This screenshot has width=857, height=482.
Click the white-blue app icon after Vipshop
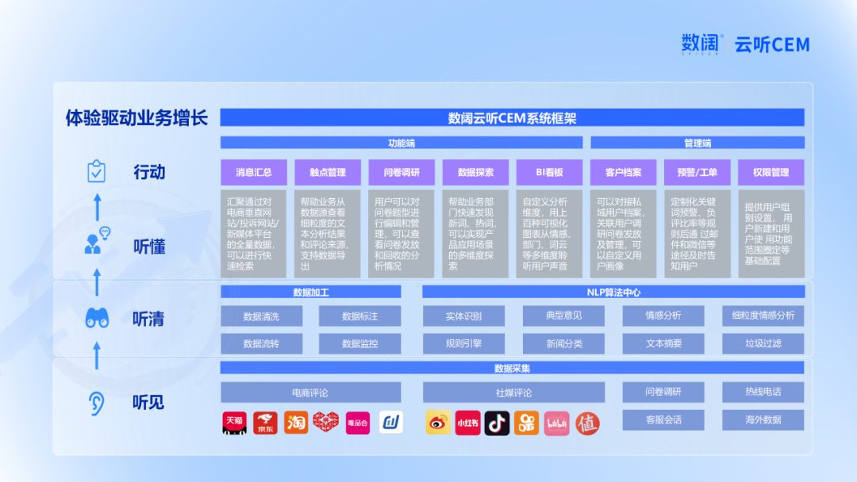tap(390, 423)
